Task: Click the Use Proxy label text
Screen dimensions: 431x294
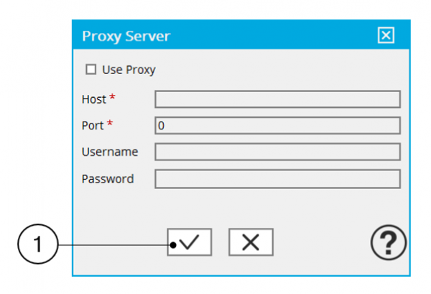Action: pos(129,70)
